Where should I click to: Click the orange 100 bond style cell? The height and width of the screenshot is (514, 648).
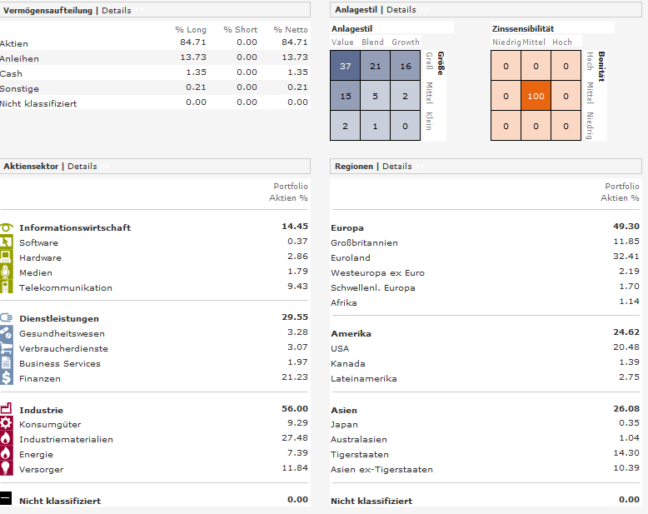tap(536, 96)
